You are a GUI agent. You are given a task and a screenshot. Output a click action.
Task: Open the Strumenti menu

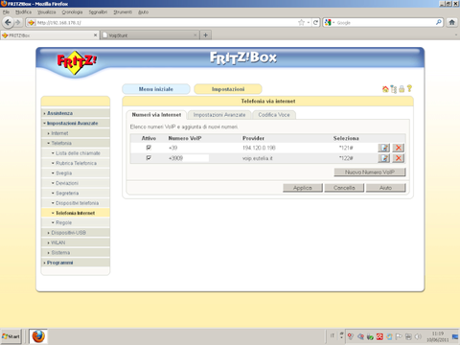123,12
